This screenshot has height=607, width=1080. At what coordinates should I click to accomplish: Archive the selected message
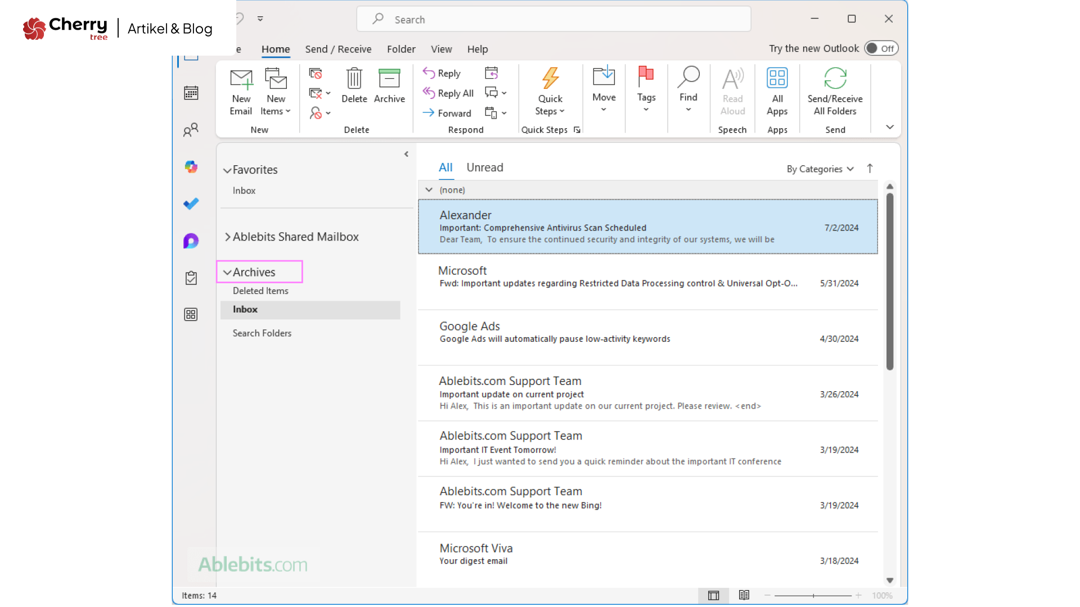coord(389,85)
